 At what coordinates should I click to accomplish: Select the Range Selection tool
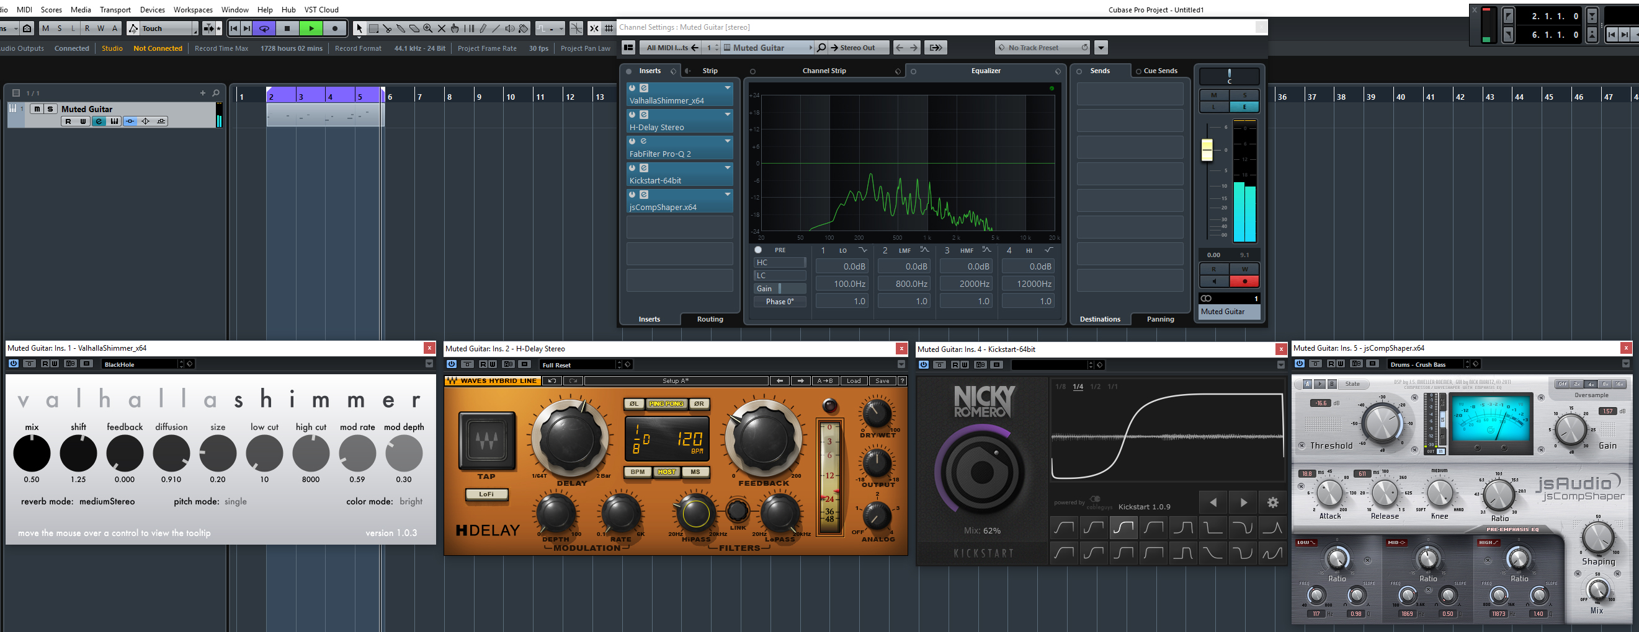click(x=374, y=29)
